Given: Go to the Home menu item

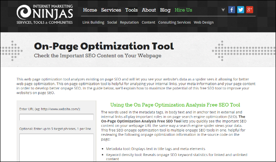Looking at the screenshot, I should point(90,10).
